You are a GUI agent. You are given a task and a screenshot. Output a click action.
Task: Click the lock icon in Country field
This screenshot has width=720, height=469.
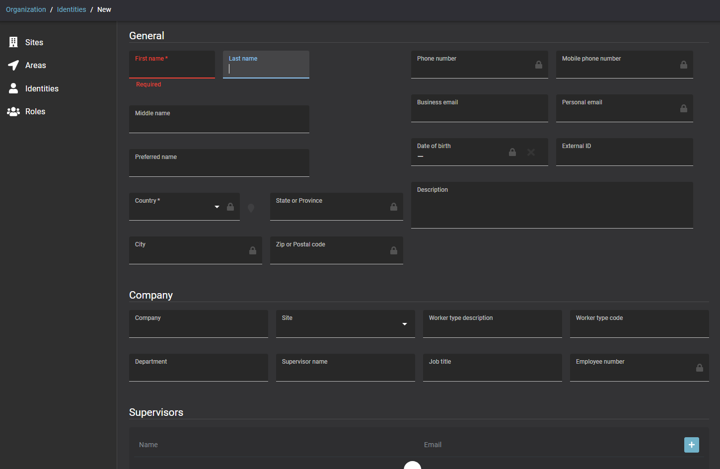(230, 207)
